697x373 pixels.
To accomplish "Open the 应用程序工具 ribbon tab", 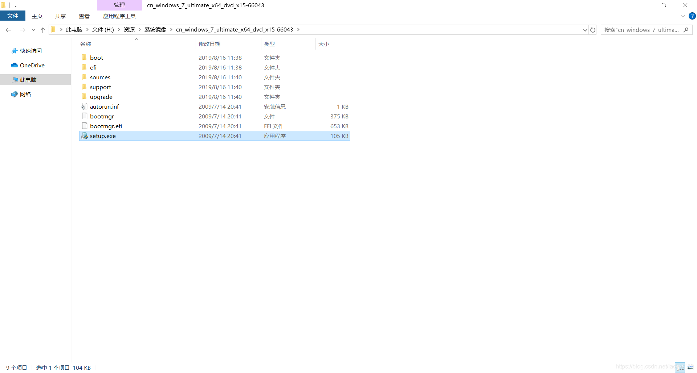I will 119,16.
